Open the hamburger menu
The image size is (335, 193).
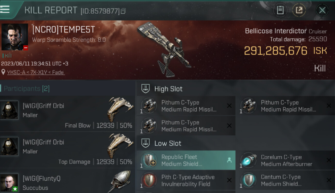coord(5,9)
